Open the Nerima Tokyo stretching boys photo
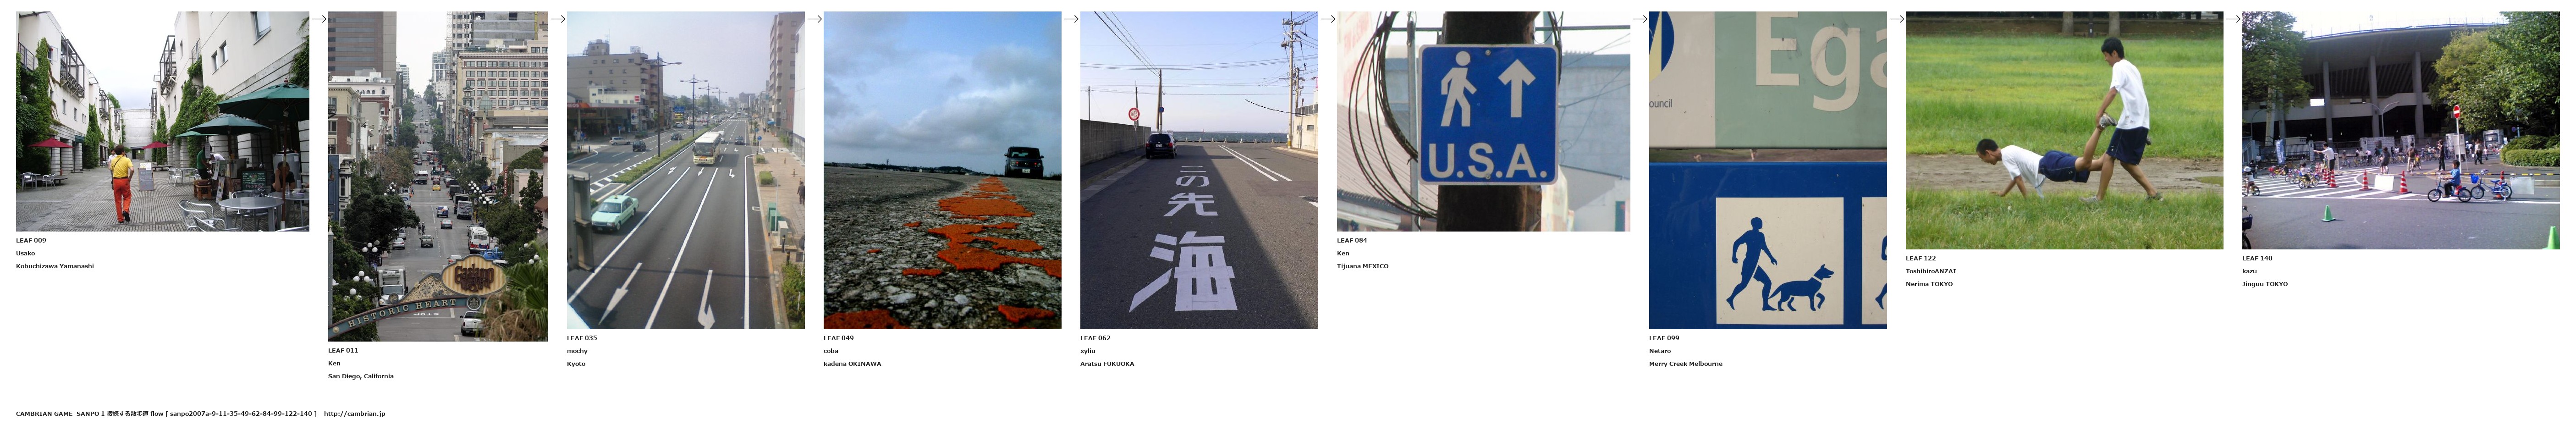 2064,130
